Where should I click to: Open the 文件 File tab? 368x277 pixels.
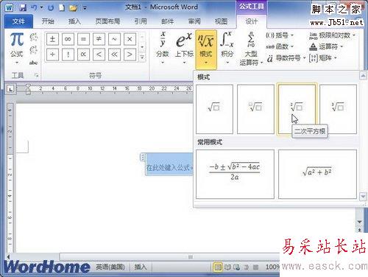[x=18, y=21]
